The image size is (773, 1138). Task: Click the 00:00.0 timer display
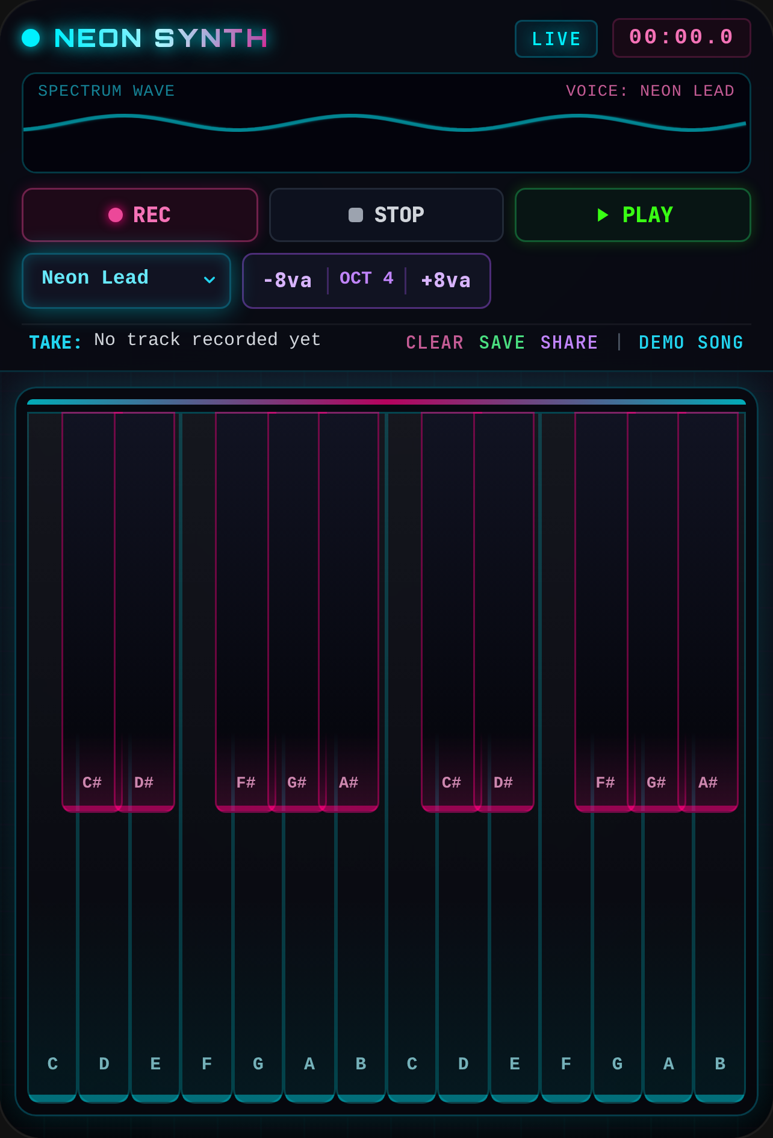coord(681,37)
